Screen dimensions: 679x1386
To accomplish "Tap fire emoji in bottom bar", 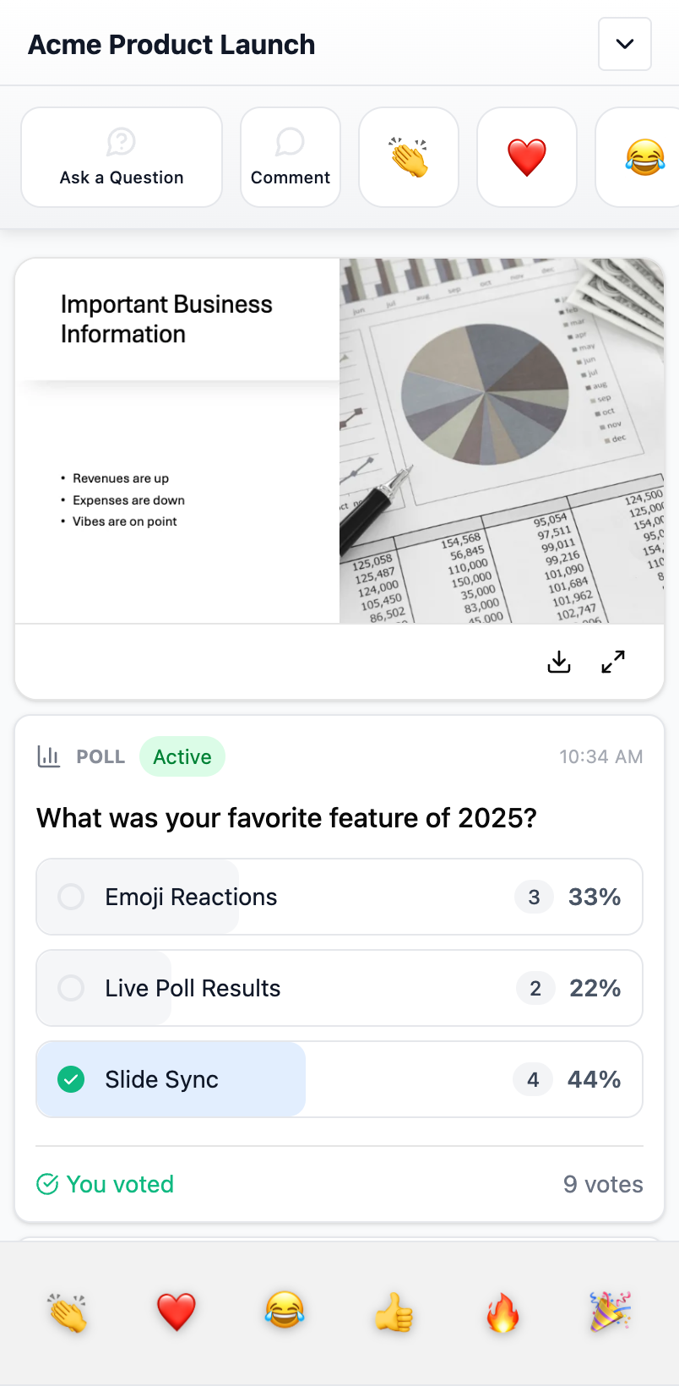I will [502, 1312].
